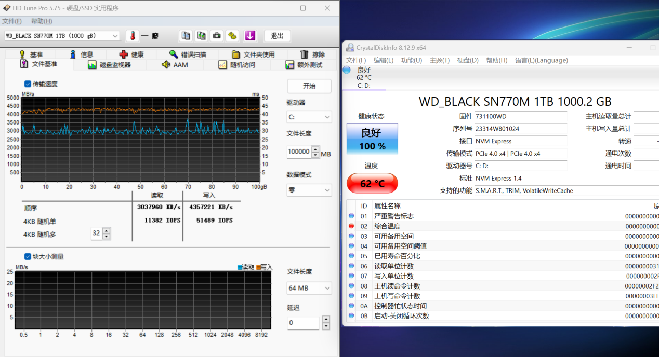Switch to the 错误扫描 tab

pyautogui.click(x=188, y=54)
